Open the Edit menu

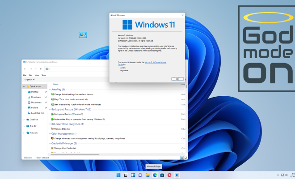30,75
